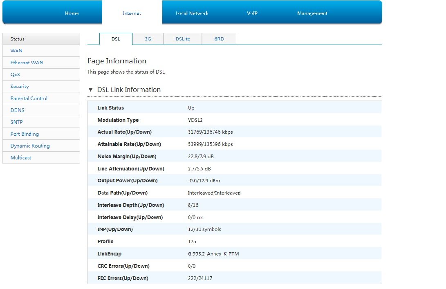446x289 pixels.
Task: Open Multicast sidebar entry
Action: (41, 158)
